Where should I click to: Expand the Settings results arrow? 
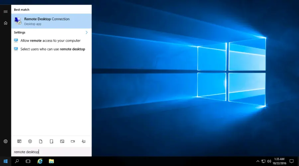87,33
